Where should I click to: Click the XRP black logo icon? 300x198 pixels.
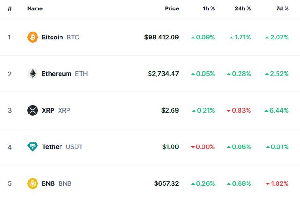(x=33, y=110)
